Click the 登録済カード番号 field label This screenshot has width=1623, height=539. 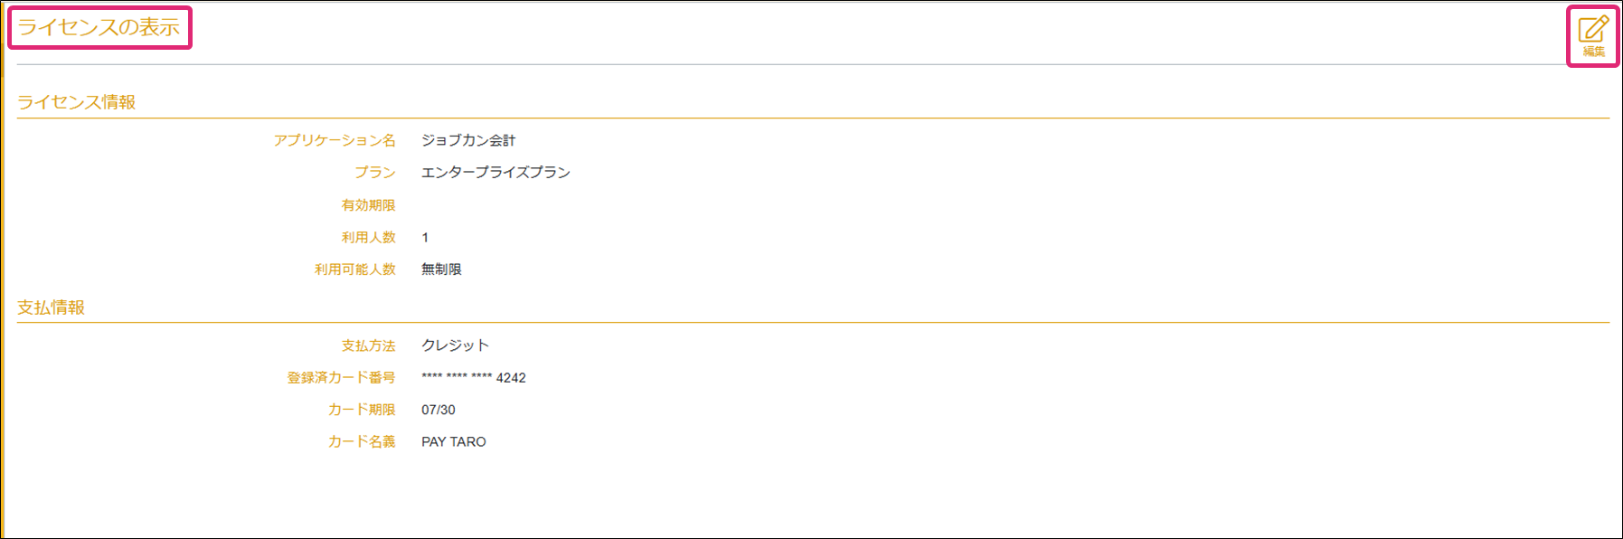[341, 377]
